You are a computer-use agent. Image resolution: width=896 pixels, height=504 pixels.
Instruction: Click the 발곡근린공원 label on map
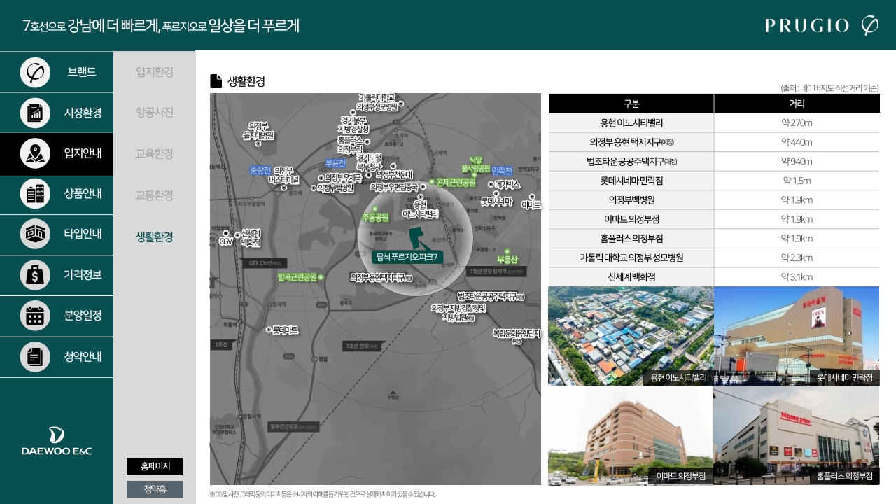pyautogui.click(x=297, y=277)
